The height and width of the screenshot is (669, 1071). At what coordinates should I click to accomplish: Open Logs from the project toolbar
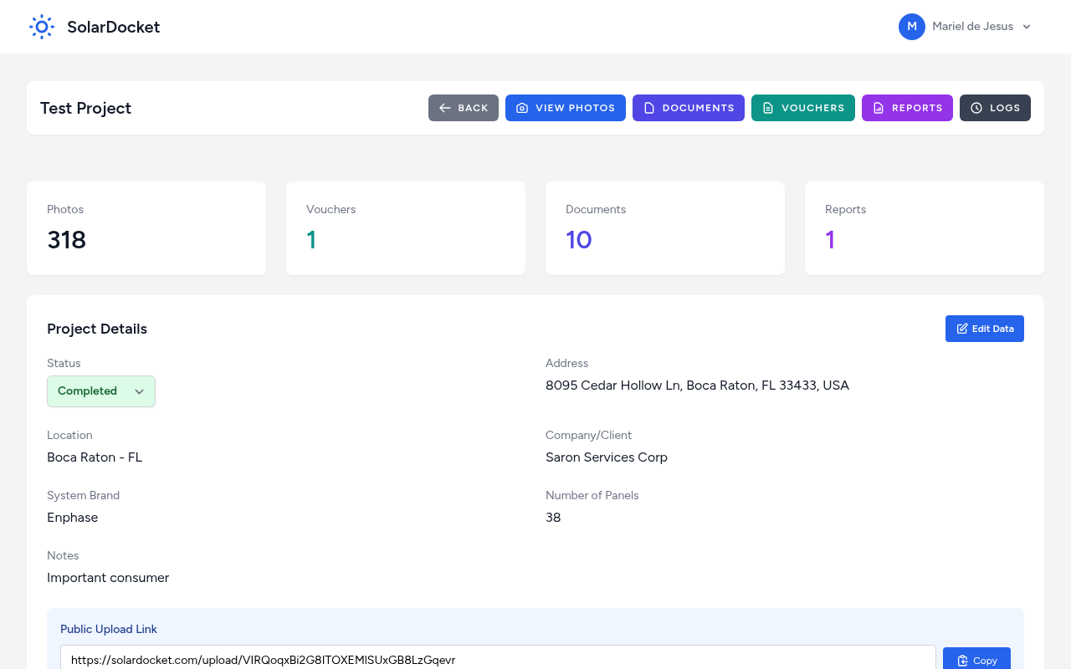[995, 108]
